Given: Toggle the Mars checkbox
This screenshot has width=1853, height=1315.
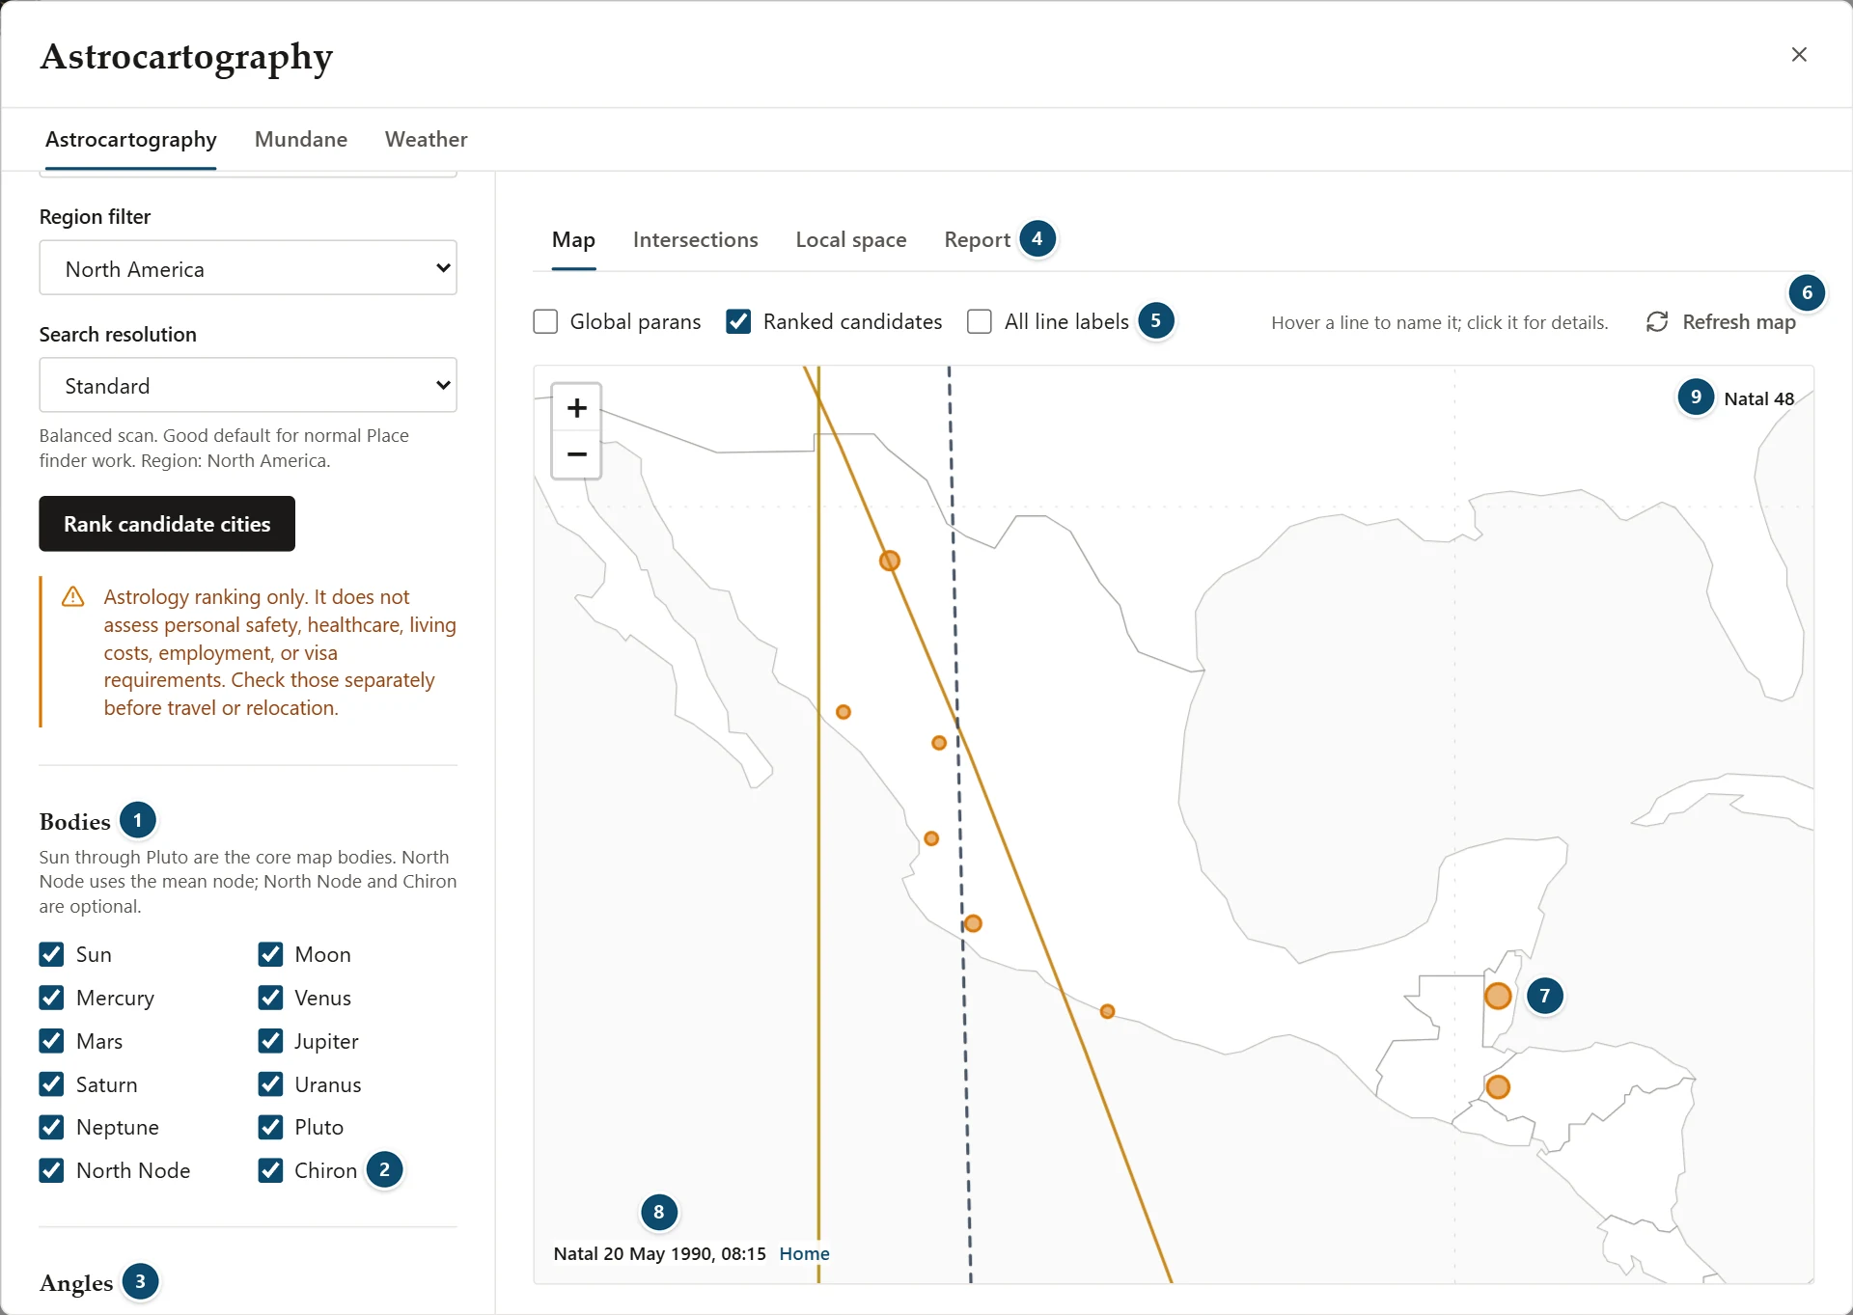Looking at the screenshot, I should tap(51, 1041).
